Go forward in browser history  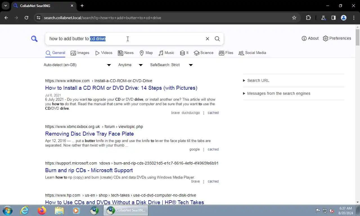16,18
